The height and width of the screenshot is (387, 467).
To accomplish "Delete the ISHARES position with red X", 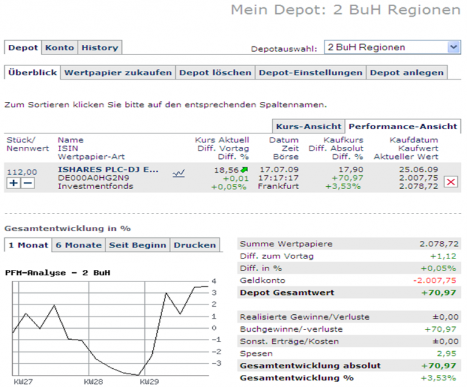I will [451, 182].
